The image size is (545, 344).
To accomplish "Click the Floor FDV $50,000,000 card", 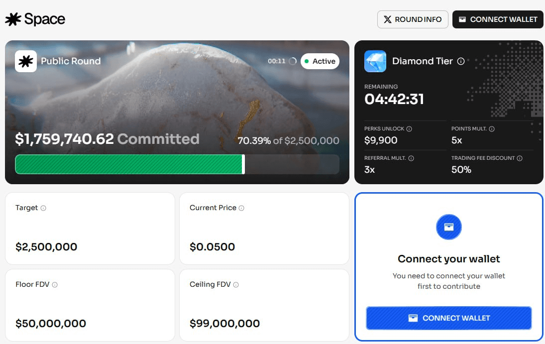I will pyautogui.click(x=90, y=305).
